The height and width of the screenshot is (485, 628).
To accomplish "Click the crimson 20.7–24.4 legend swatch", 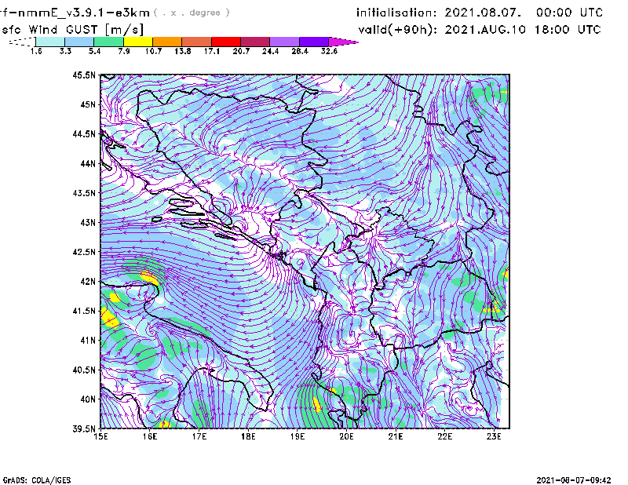I will pyautogui.click(x=255, y=42).
